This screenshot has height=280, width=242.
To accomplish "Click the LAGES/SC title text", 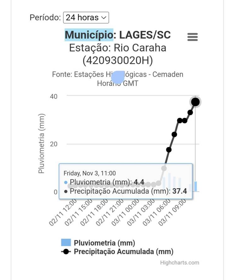I will pos(145,35).
